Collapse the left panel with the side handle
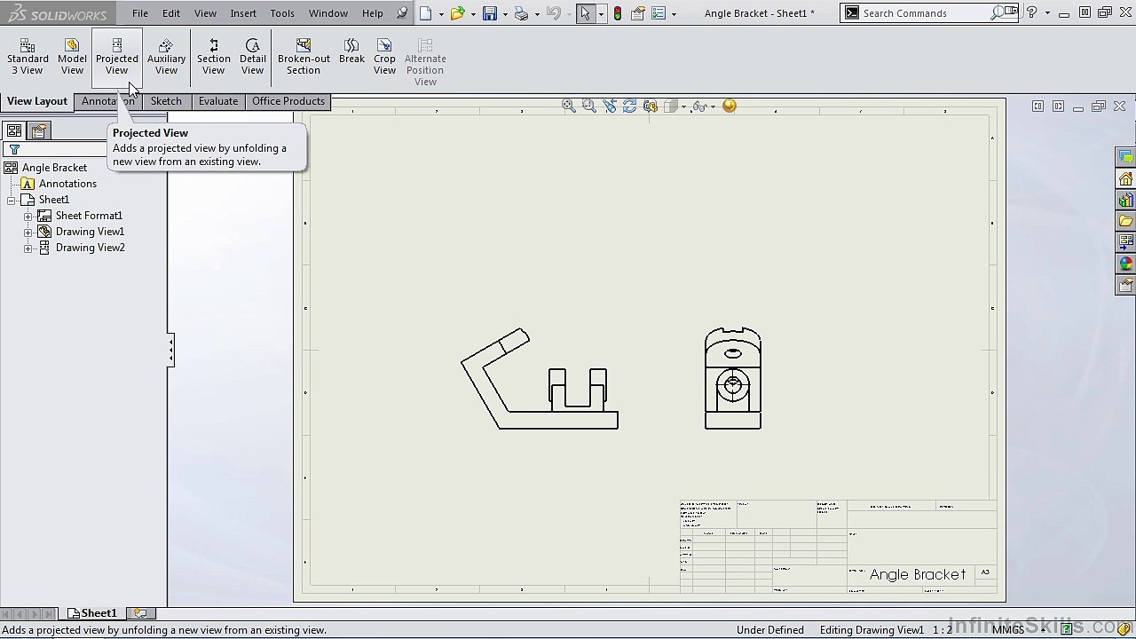This screenshot has height=639, width=1136. click(170, 350)
